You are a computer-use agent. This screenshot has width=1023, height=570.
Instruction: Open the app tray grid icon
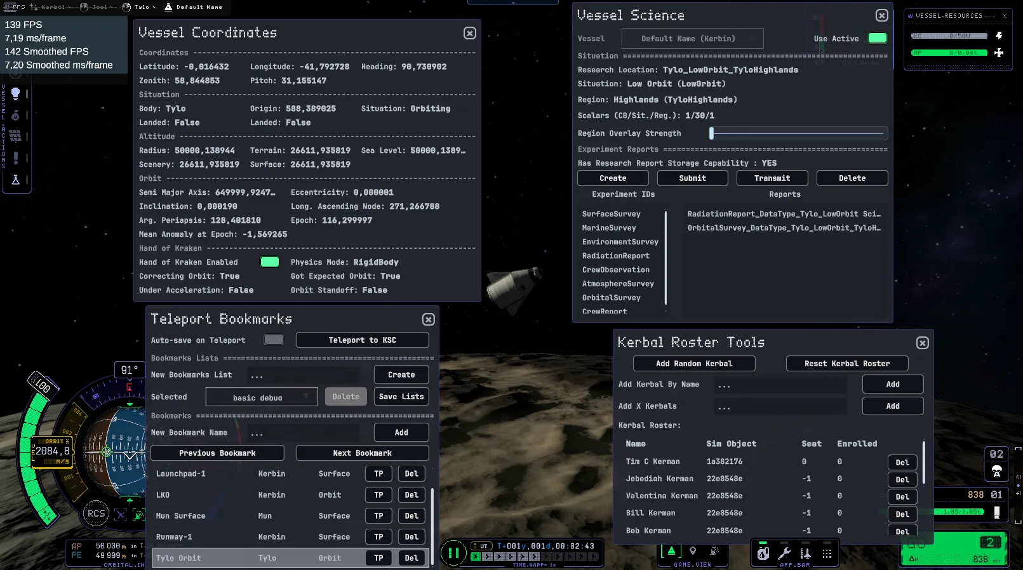[827, 553]
